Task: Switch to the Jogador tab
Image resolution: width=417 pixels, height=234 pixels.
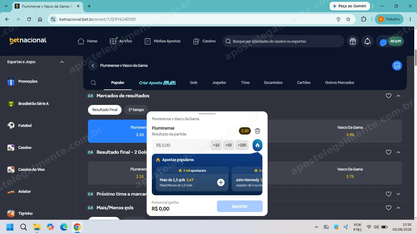Action: [x=219, y=83]
